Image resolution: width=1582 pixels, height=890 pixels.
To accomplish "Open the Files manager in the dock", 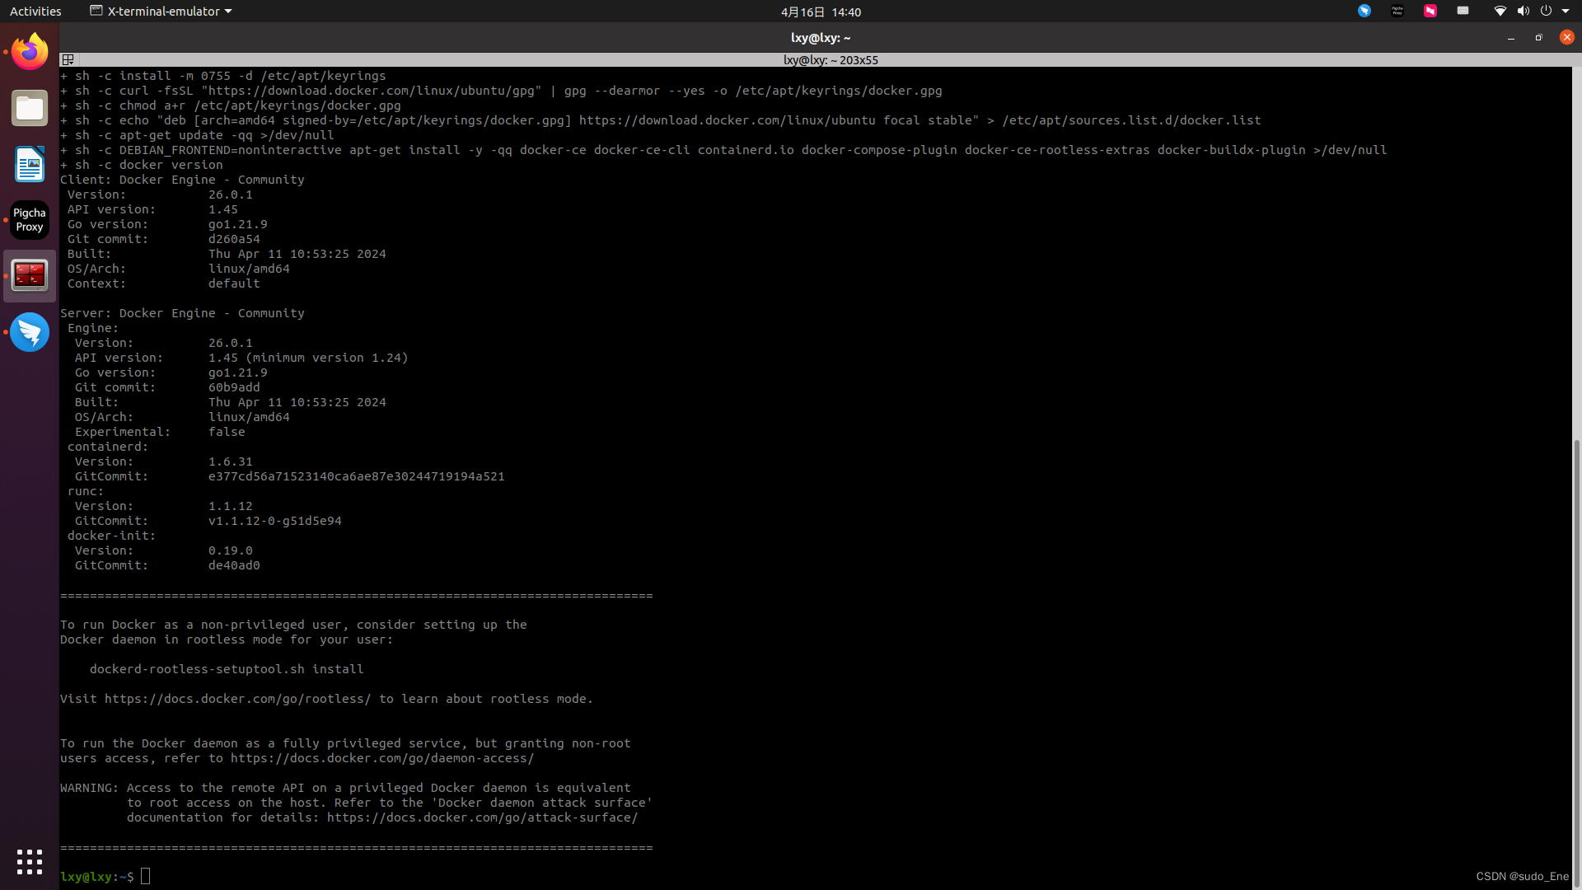I will tap(30, 108).
